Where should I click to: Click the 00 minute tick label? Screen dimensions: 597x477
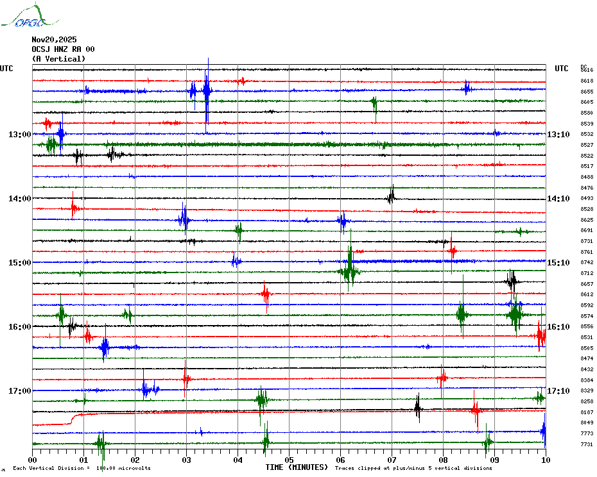pyautogui.click(x=32, y=460)
